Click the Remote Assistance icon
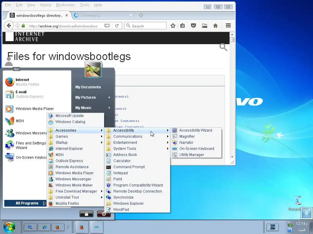 tap(51, 167)
